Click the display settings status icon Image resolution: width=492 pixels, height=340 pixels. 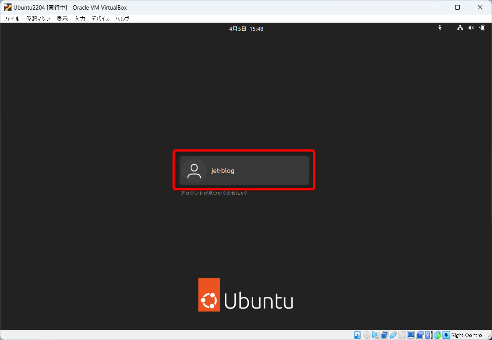pos(411,335)
